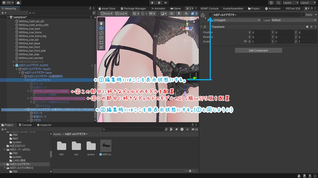Click the bug debug mode status icon

tap(299, 176)
